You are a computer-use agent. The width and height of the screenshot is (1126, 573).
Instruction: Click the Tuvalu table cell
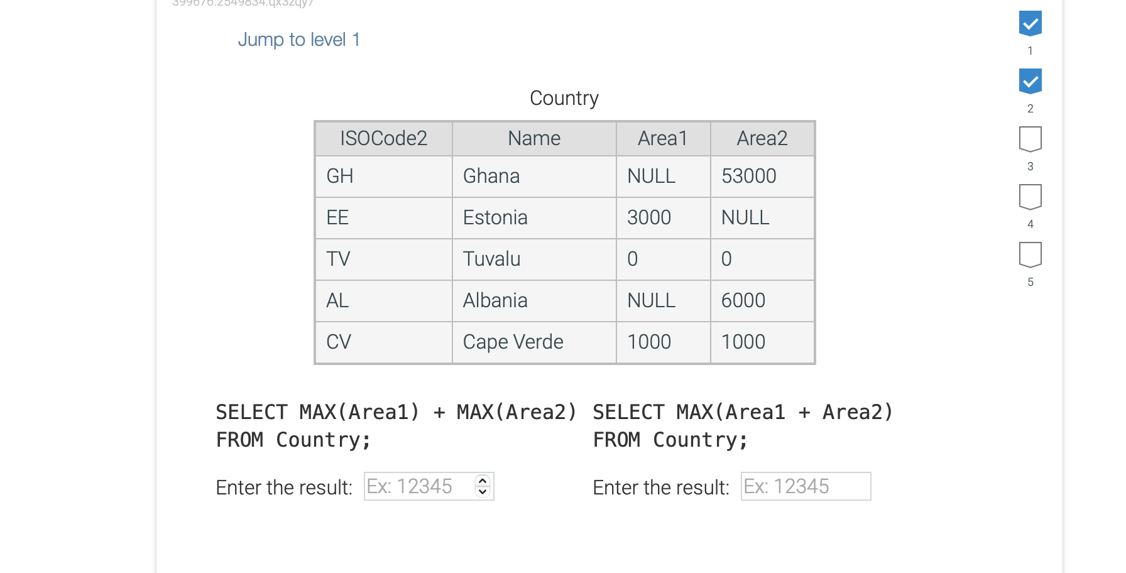tap(491, 259)
